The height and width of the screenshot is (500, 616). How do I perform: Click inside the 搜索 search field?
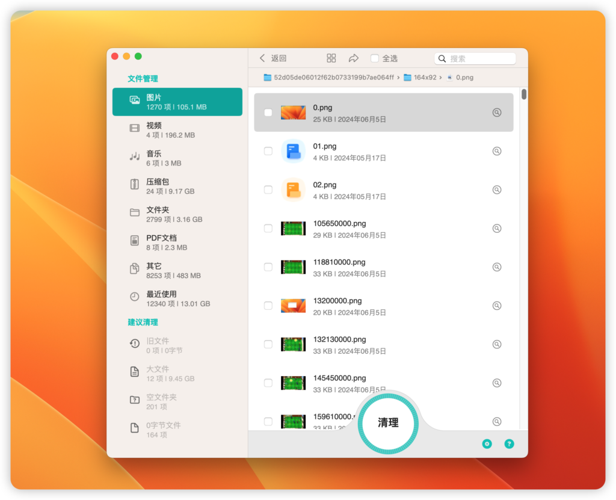click(475, 58)
